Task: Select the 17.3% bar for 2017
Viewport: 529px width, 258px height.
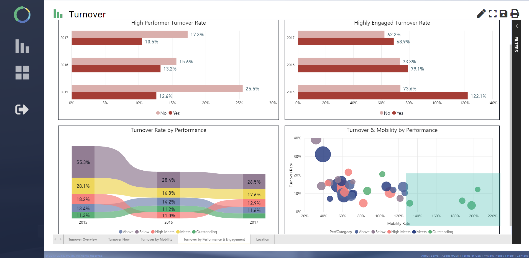Action: click(x=130, y=34)
